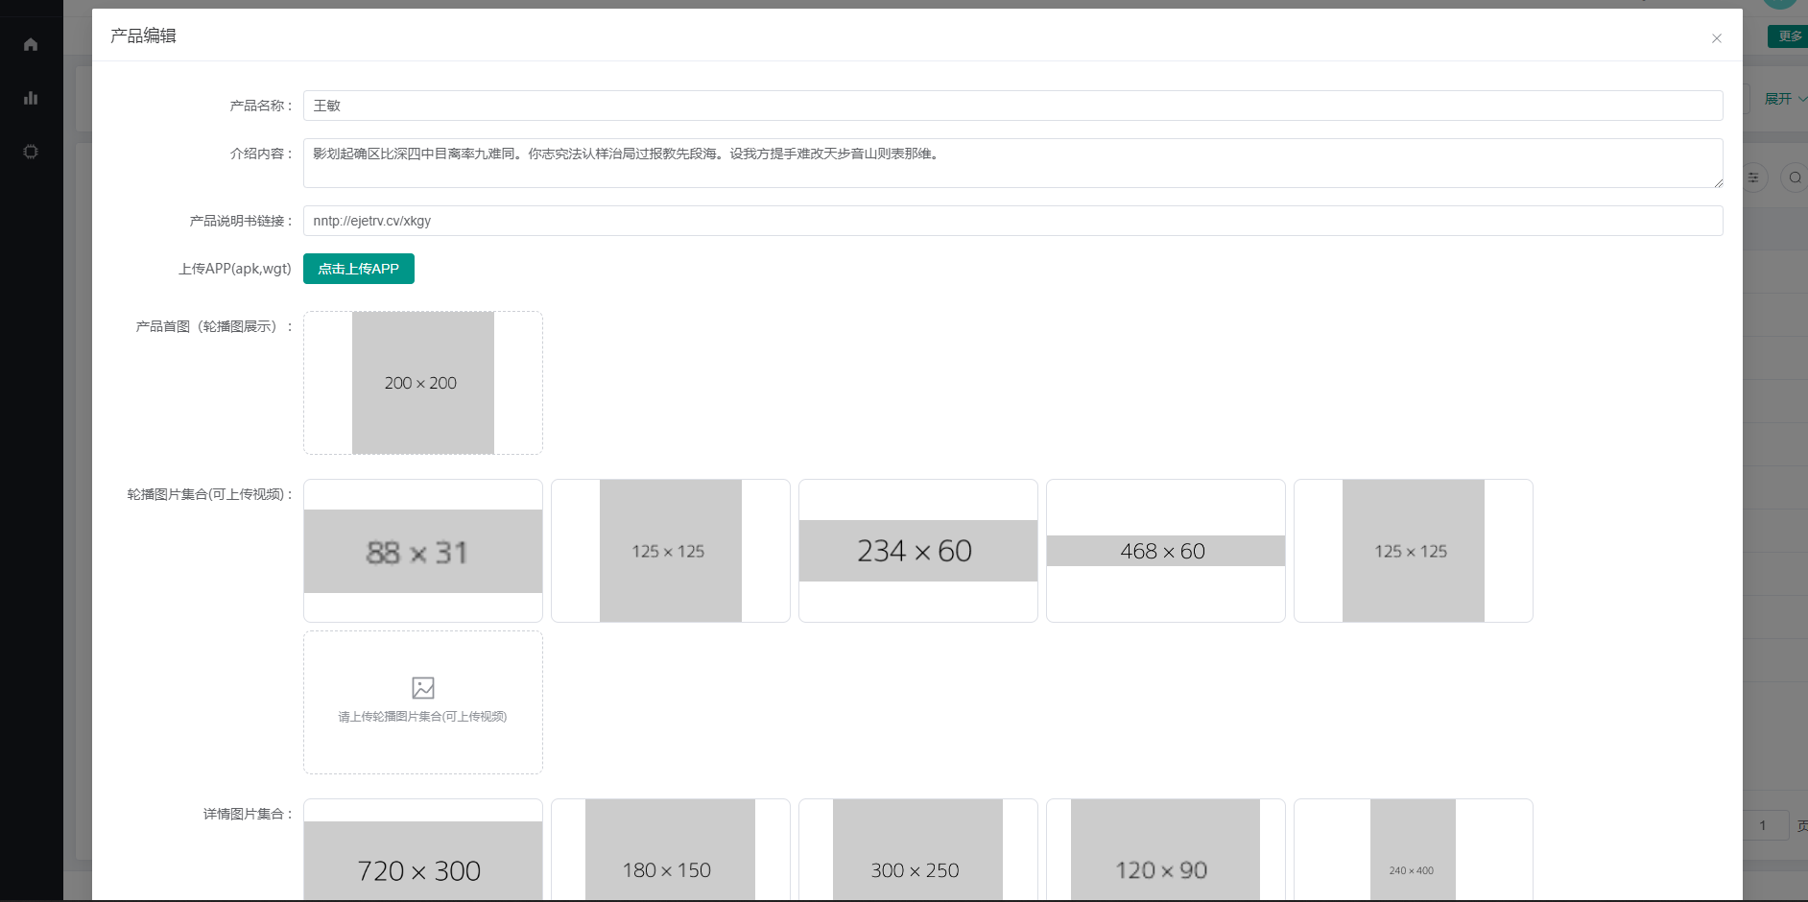The image size is (1808, 902).
Task: Select the Home icon in the sidebar
Action: (x=30, y=44)
